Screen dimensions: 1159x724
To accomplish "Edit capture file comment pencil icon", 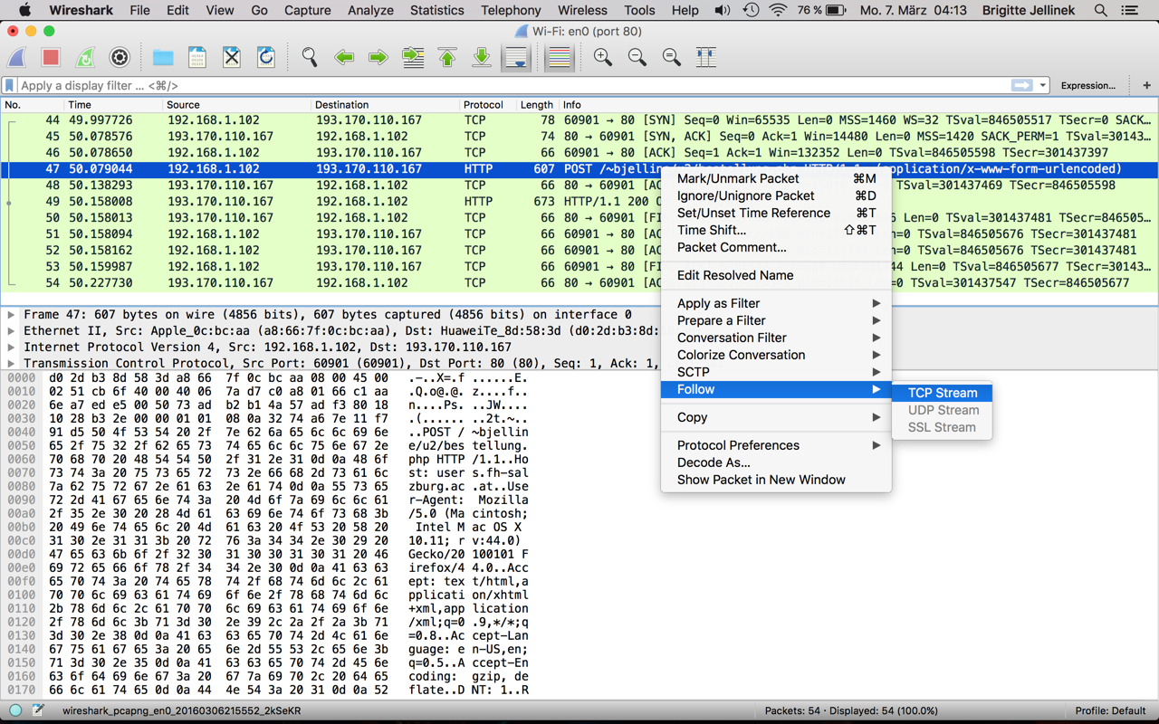I will [38, 710].
